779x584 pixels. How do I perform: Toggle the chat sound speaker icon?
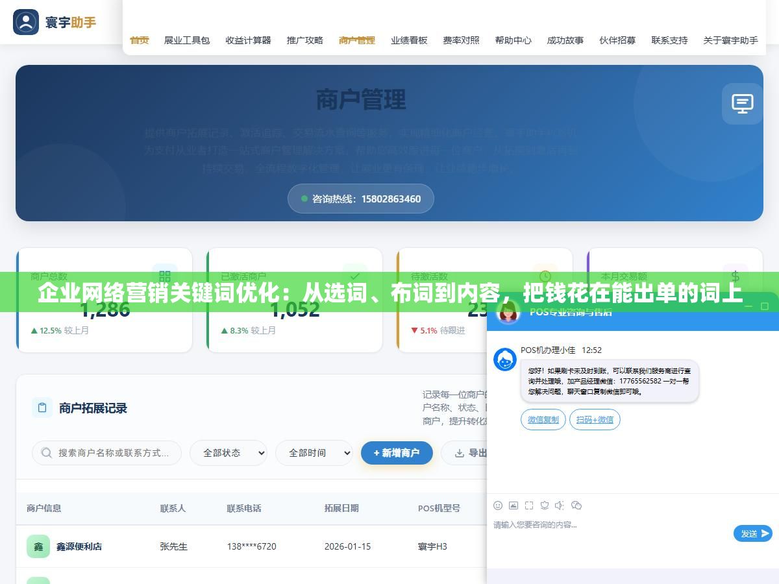coord(560,505)
